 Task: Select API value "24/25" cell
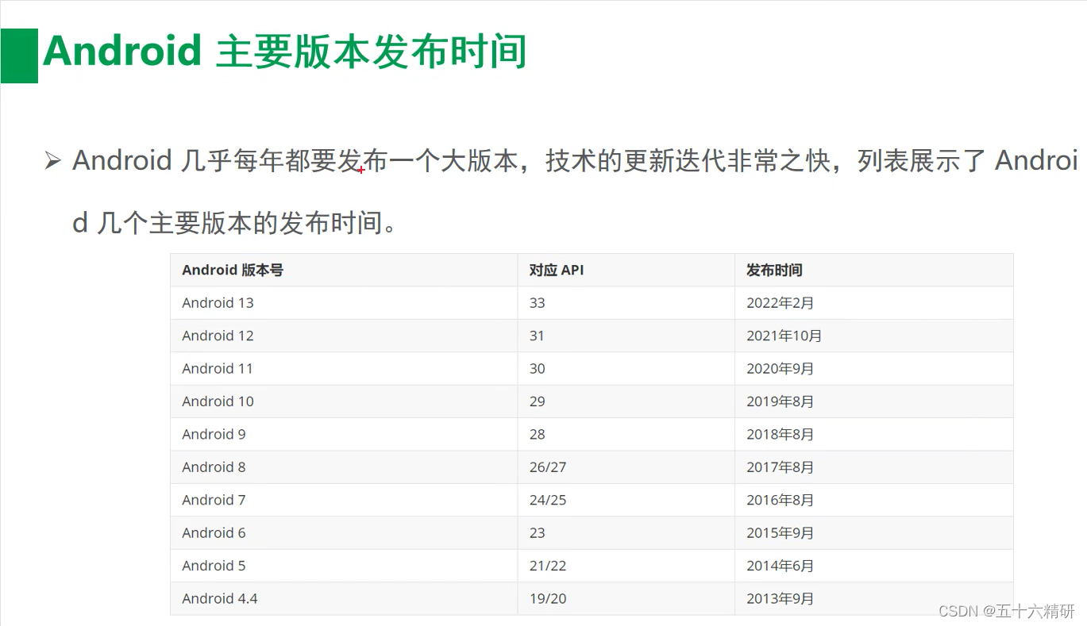(626, 500)
